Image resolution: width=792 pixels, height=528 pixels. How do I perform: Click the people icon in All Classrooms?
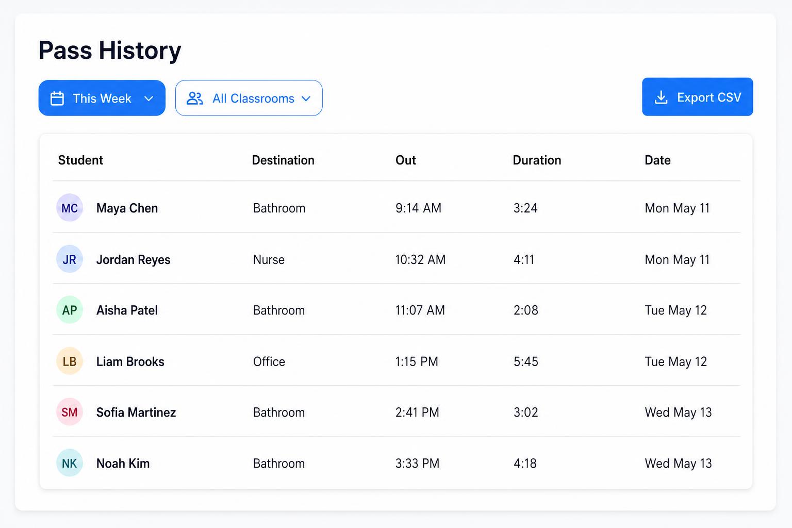pyautogui.click(x=194, y=98)
